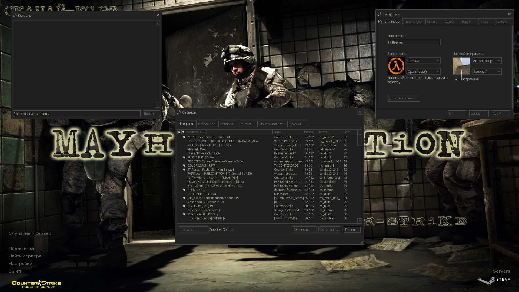Click Cancel in the Настройки window
This screenshot has width=519, height=292.
point(479,114)
